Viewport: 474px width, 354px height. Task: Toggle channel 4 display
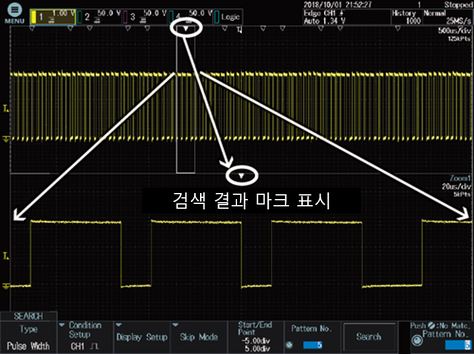(x=190, y=17)
